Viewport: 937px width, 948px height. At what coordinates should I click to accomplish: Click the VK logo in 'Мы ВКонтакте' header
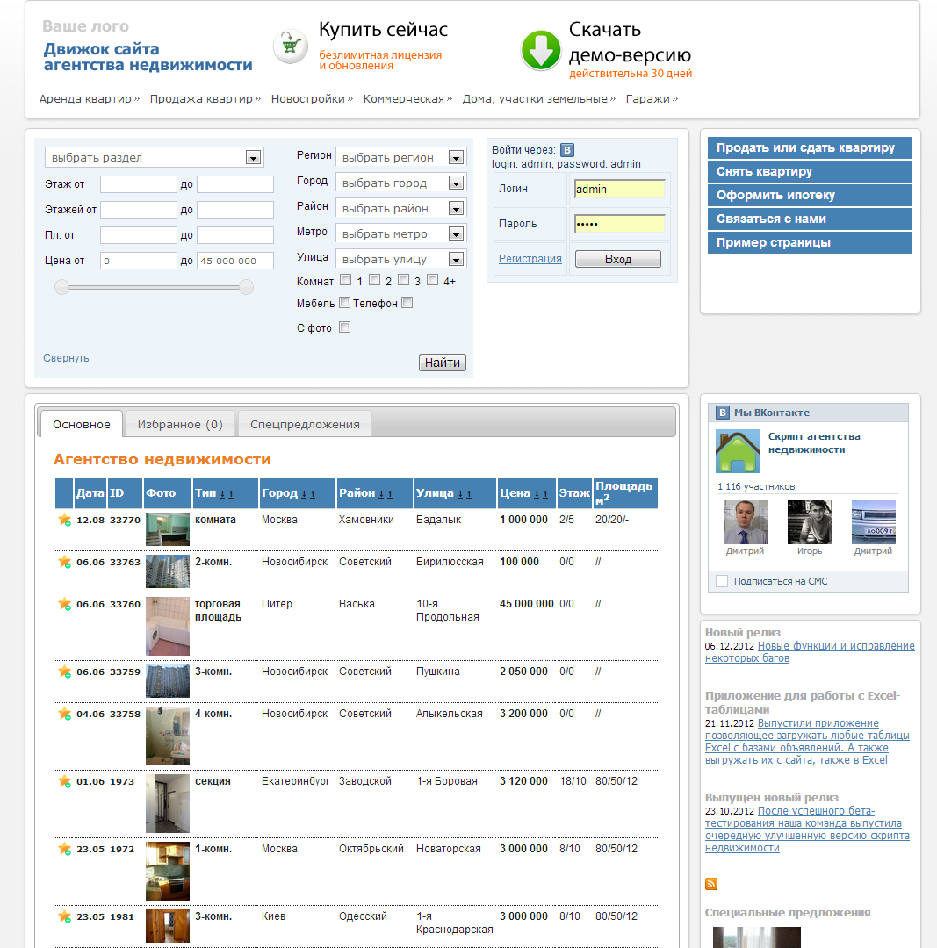722,413
